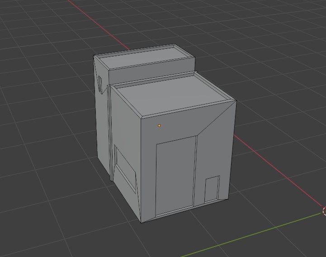Click the 3D cursor at the right edge

tap(325, 211)
